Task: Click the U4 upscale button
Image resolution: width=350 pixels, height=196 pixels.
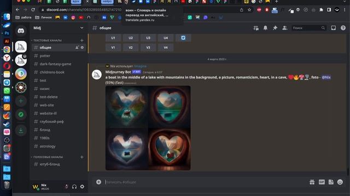Action: (166, 38)
